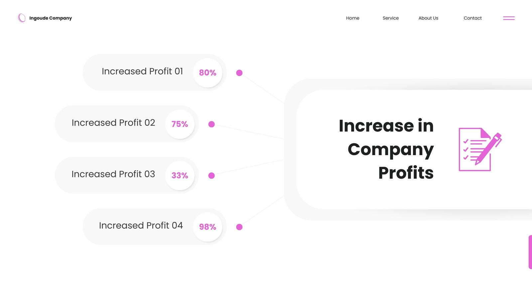
Task: Click the Increase in Company Profits heading
Action: click(x=386, y=149)
